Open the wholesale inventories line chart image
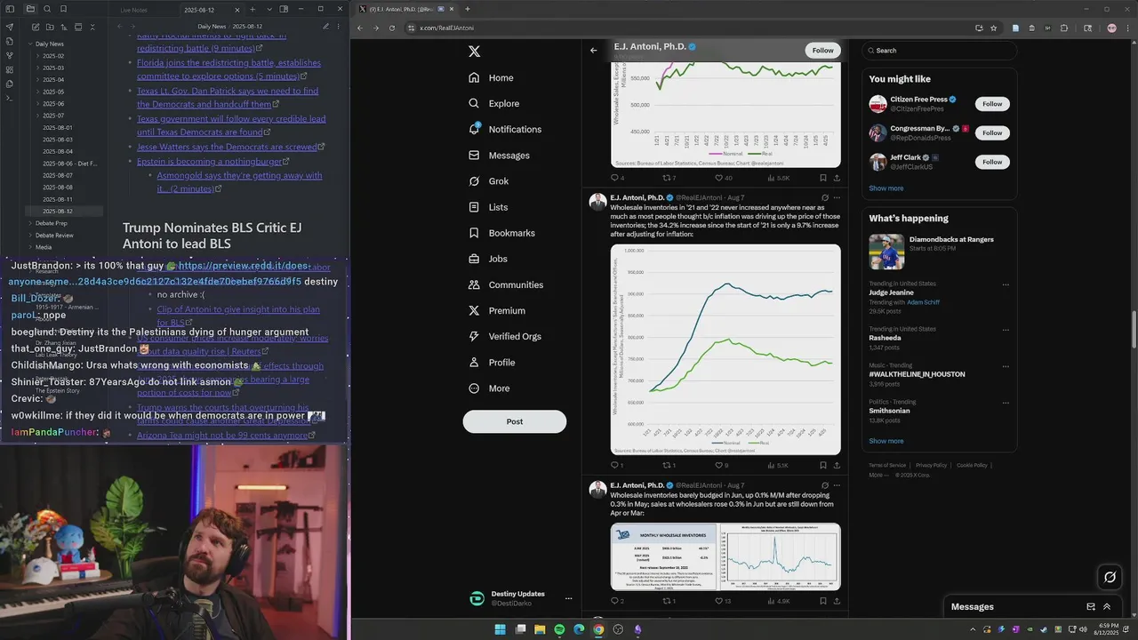Viewport: 1138px width, 640px height. 725,349
